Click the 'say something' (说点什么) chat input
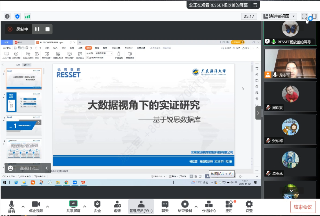 (x=29, y=168)
